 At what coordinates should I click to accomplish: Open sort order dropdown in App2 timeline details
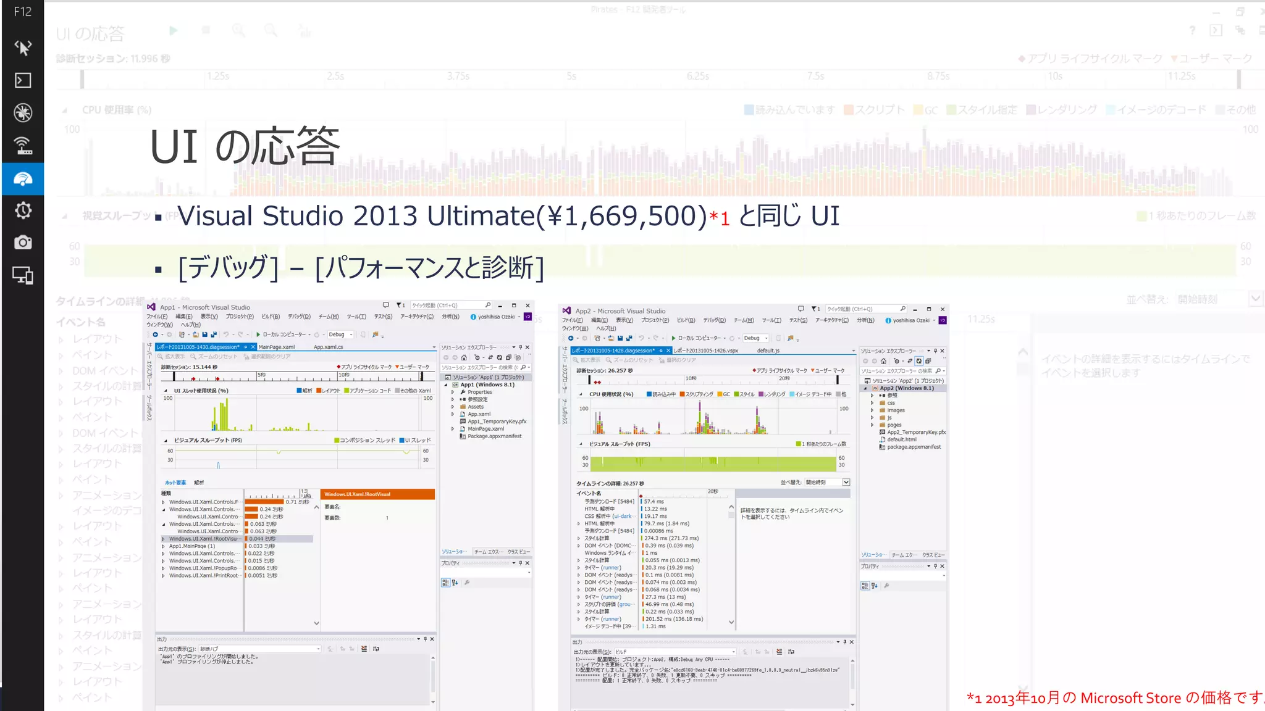click(x=828, y=482)
